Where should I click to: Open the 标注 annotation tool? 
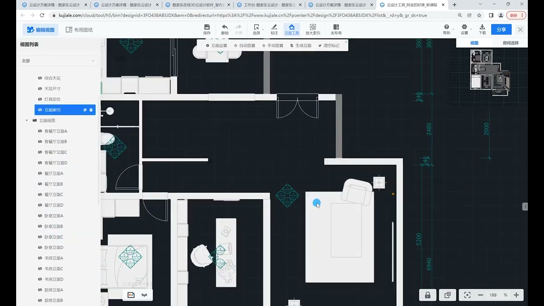[274, 29]
